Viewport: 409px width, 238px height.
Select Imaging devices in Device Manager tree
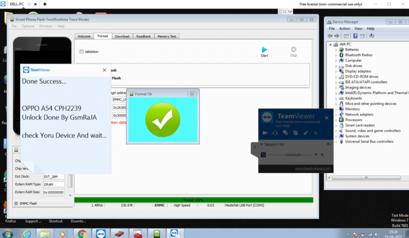(358, 88)
